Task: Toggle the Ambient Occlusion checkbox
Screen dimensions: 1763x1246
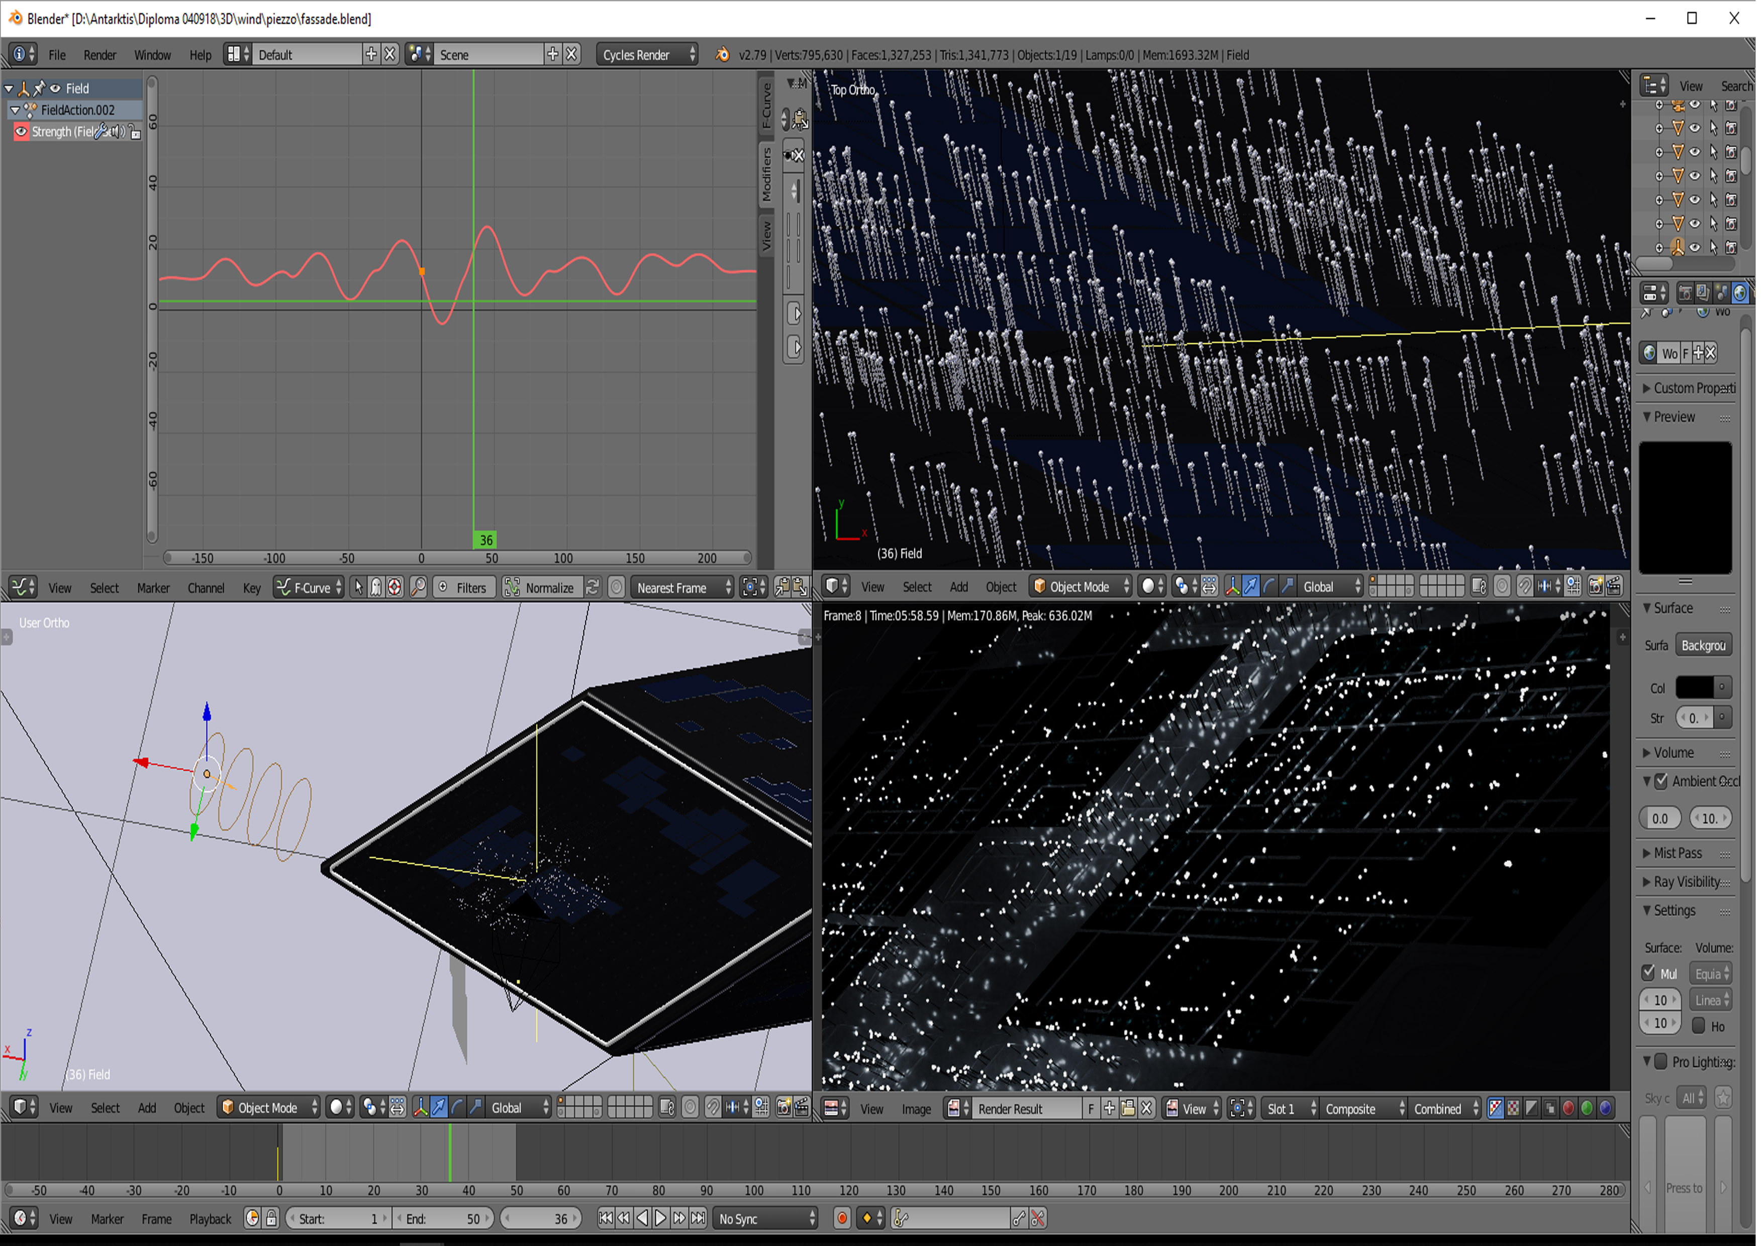Action: point(1662,782)
